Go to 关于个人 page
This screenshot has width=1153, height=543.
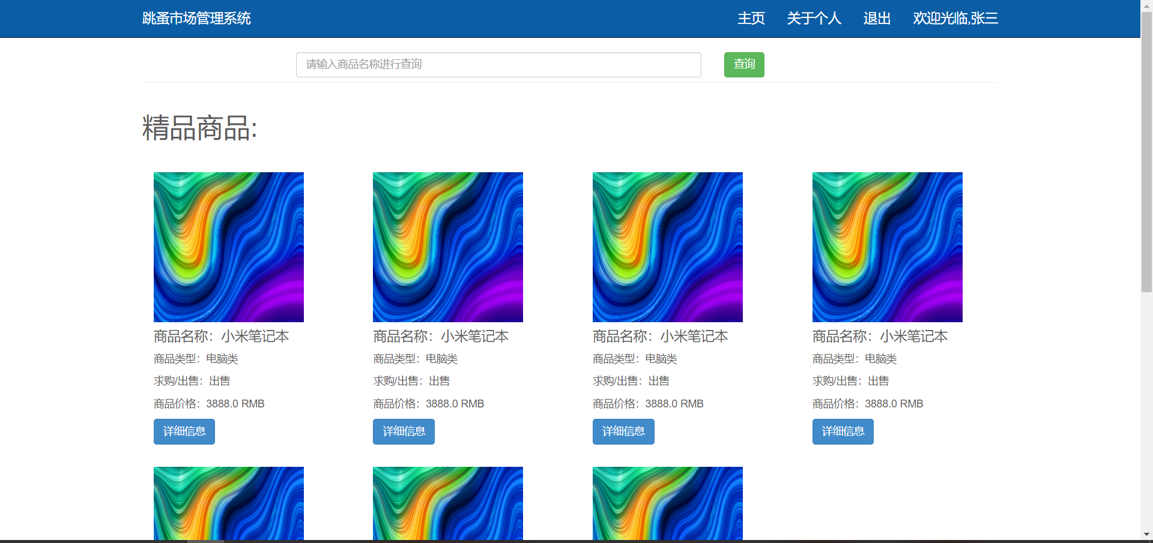(814, 19)
